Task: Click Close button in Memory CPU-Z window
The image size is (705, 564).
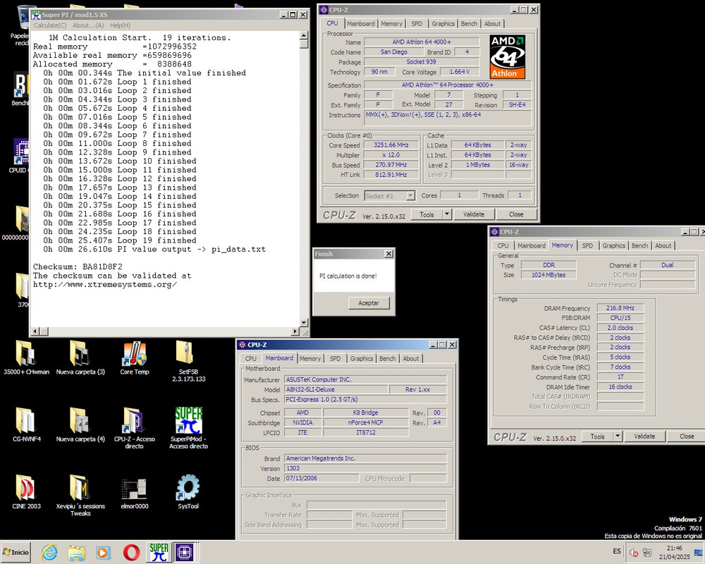Action: point(687,436)
